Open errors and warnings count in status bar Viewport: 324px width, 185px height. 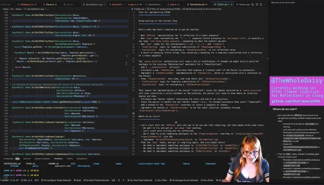27,180
